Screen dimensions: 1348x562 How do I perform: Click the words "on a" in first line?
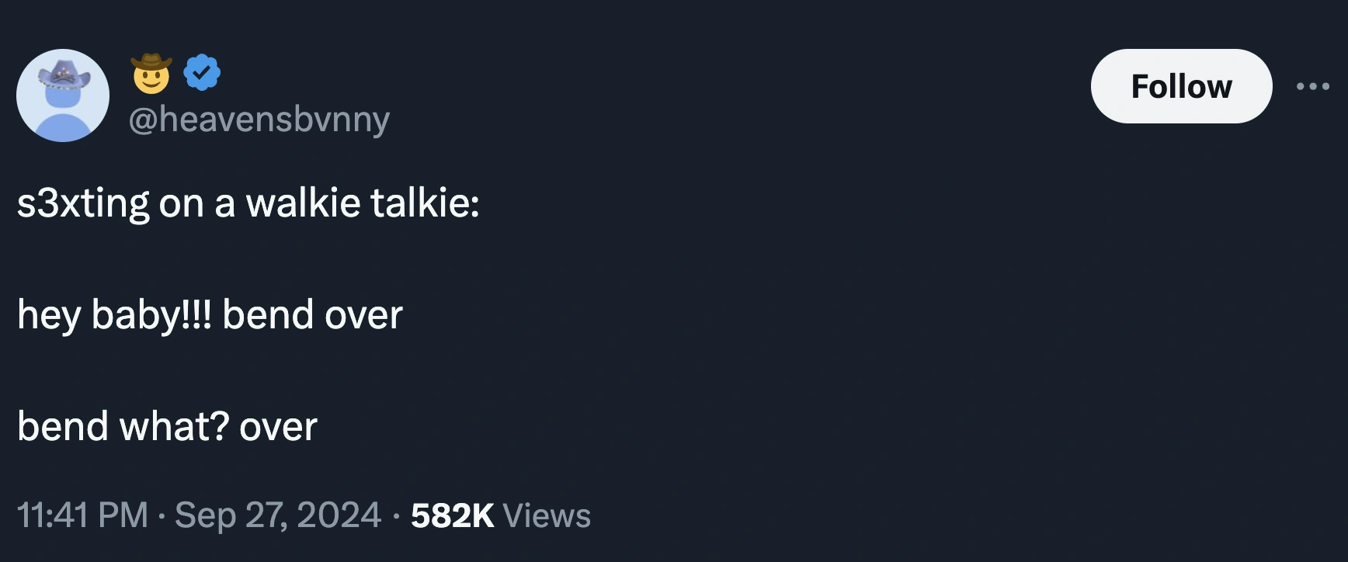pyautogui.click(x=196, y=203)
